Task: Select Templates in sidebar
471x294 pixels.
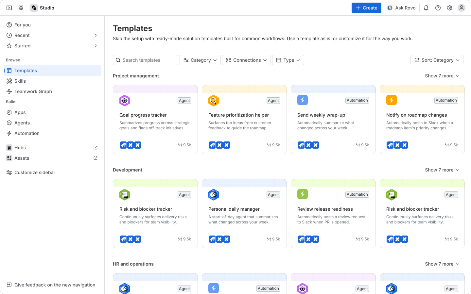Action: (52, 71)
